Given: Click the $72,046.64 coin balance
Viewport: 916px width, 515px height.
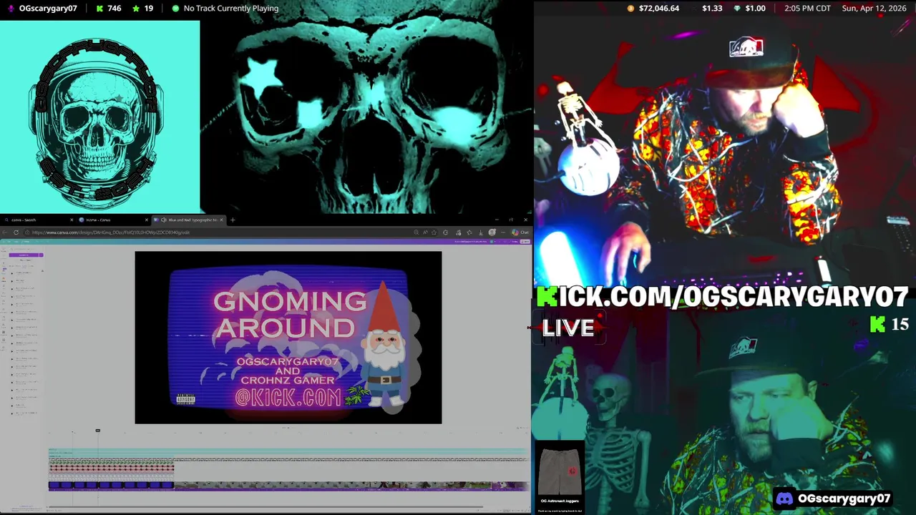Looking at the screenshot, I should click(653, 9).
